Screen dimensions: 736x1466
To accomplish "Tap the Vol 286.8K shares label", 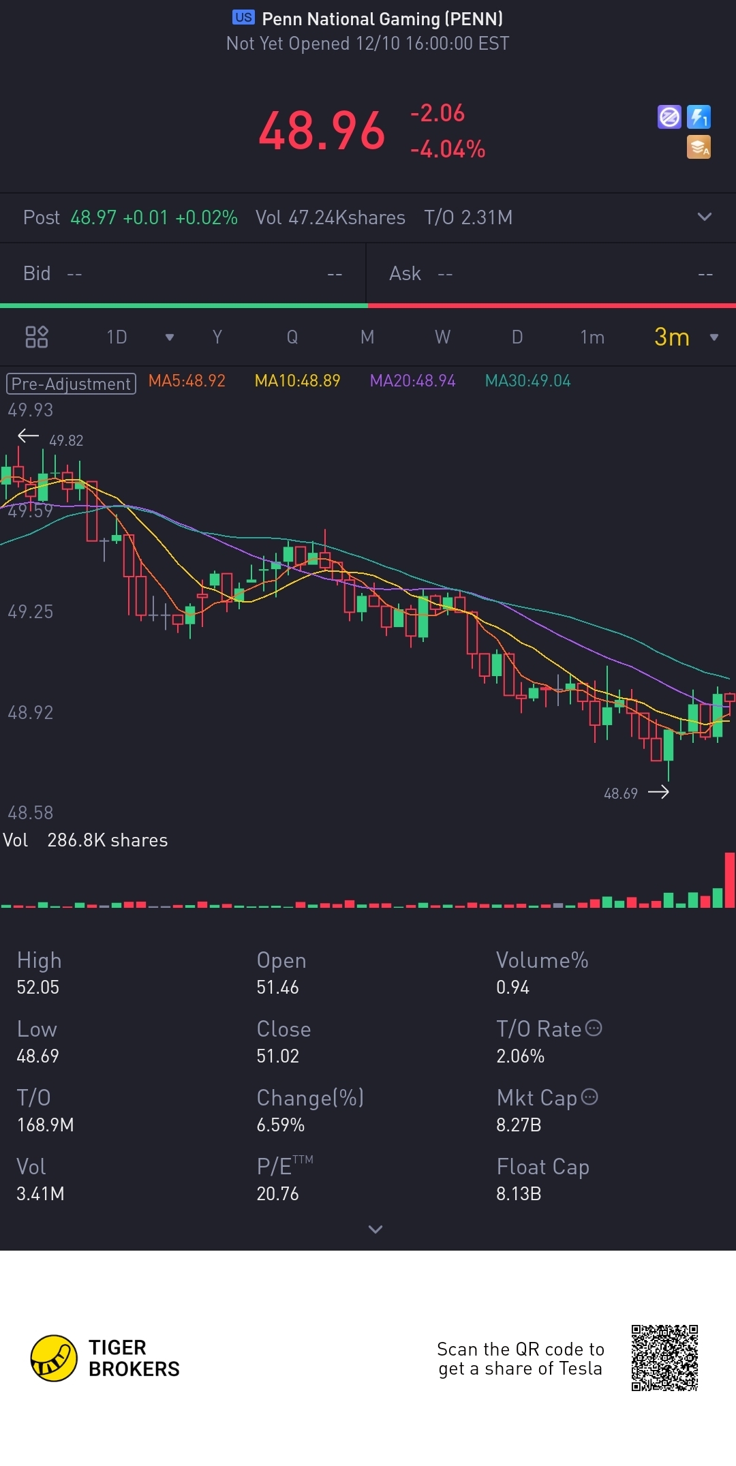I will pyautogui.click(x=85, y=840).
